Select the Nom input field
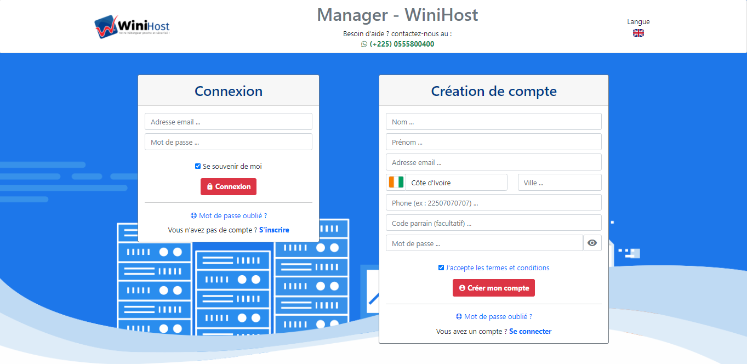Screen dimensions: 747x364 493,122
